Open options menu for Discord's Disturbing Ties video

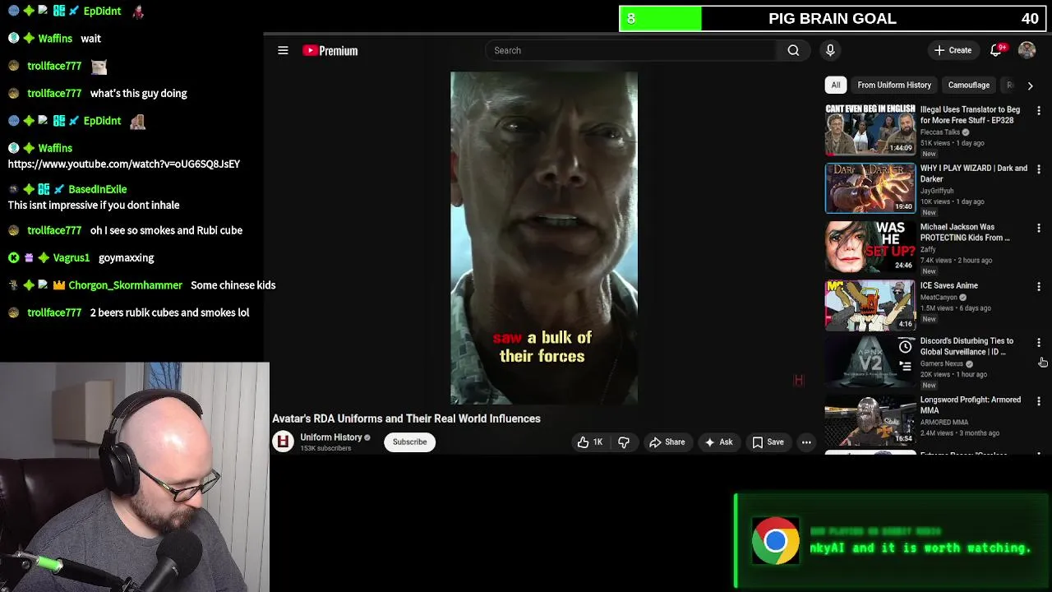coord(1039,342)
